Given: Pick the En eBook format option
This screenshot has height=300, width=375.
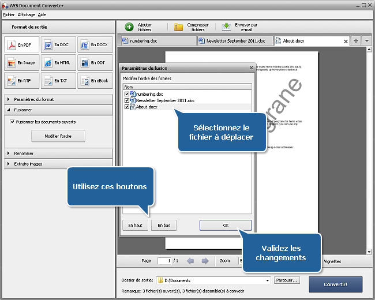Looking at the screenshot, I should coord(95,81).
